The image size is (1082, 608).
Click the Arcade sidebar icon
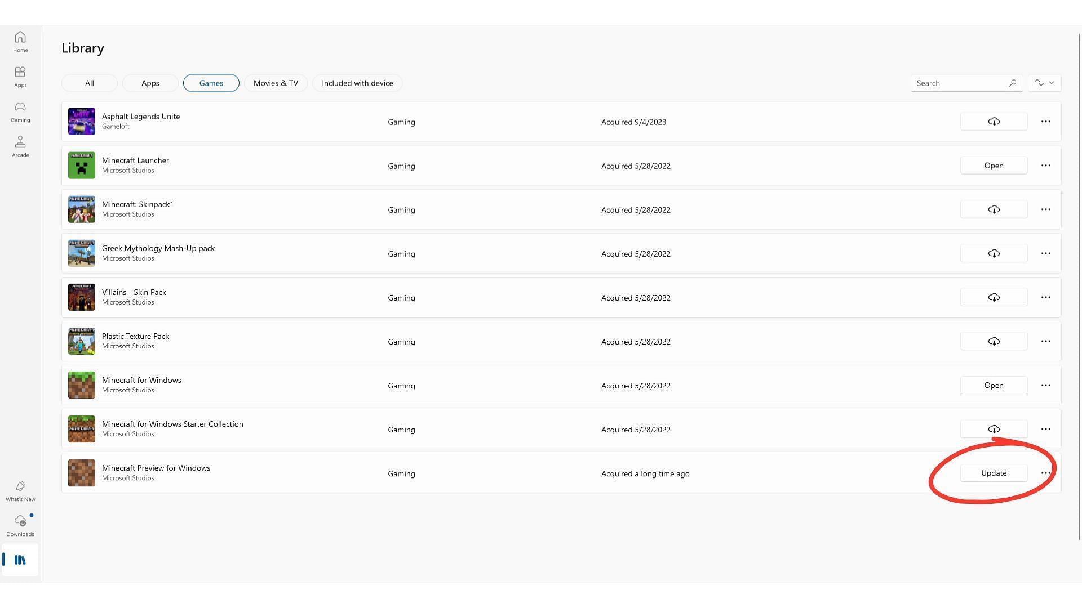pyautogui.click(x=20, y=145)
